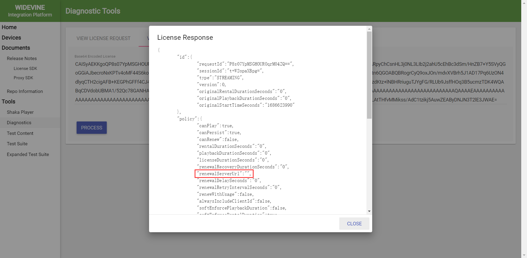Click the "version":0 line
Screen dimensions: 527x258
point(211,85)
